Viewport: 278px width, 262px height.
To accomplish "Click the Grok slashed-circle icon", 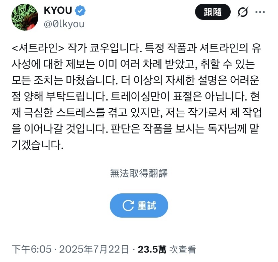I will 242,12.
